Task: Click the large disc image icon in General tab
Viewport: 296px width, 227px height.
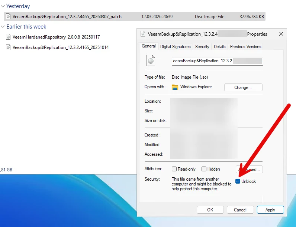Action: pyautogui.click(x=151, y=60)
